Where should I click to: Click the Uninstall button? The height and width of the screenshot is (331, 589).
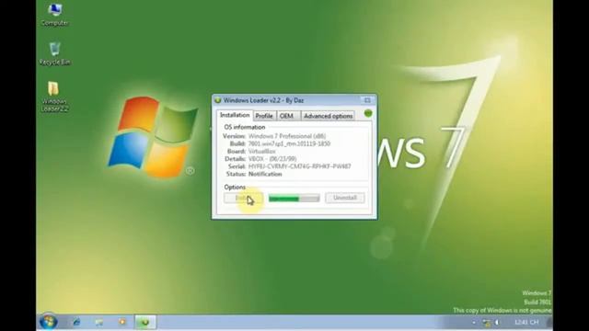click(x=345, y=198)
